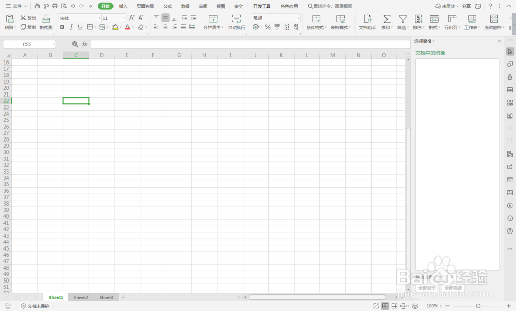This screenshot has height=311, width=516.
Task: Switch to the Formulas (公式) tab
Action: click(168, 6)
